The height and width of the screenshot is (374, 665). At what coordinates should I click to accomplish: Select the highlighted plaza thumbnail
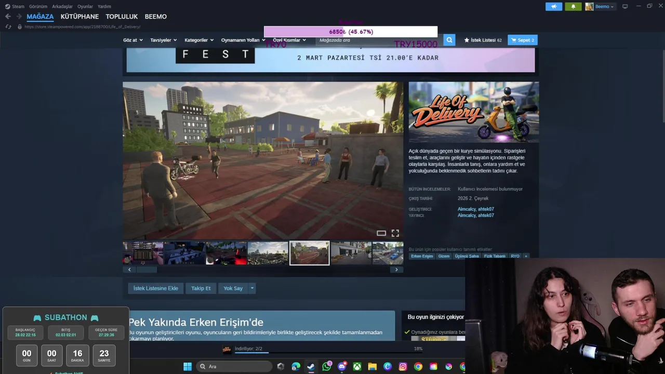click(x=309, y=253)
